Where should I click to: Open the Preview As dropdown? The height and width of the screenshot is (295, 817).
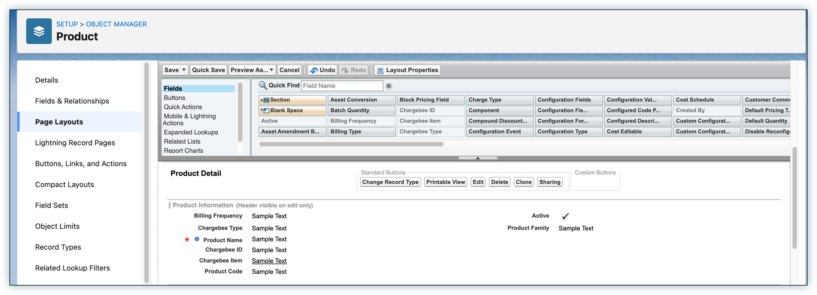[252, 70]
